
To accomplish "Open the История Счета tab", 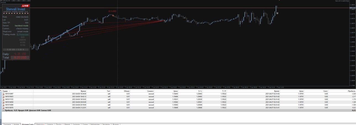I will click(28, 124).
